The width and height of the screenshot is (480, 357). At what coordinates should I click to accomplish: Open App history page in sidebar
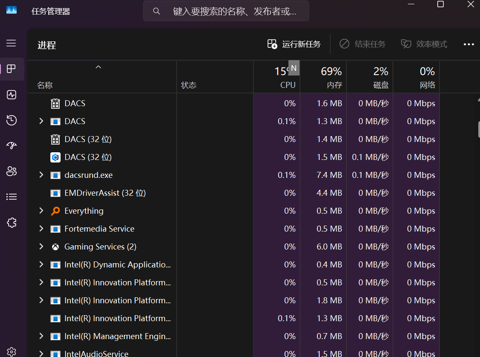(12, 120)
